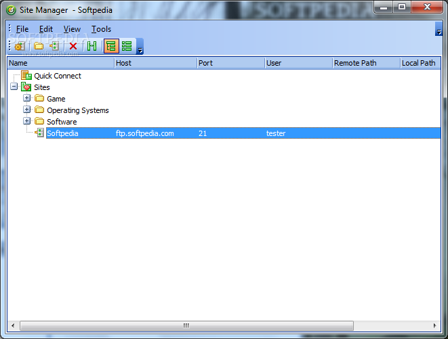Screen dimensions: 448x339
Task: Switch to tree view mode icon
Action: tap(111, 46)
